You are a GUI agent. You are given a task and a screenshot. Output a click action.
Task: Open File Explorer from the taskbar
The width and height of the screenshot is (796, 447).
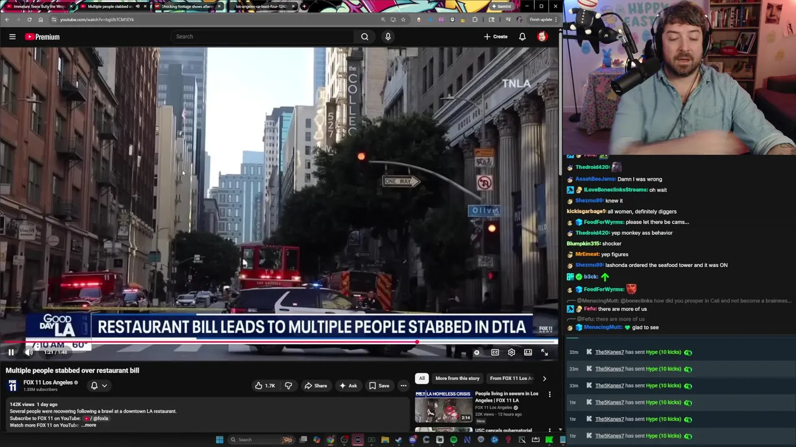click(x=385, y=440)
